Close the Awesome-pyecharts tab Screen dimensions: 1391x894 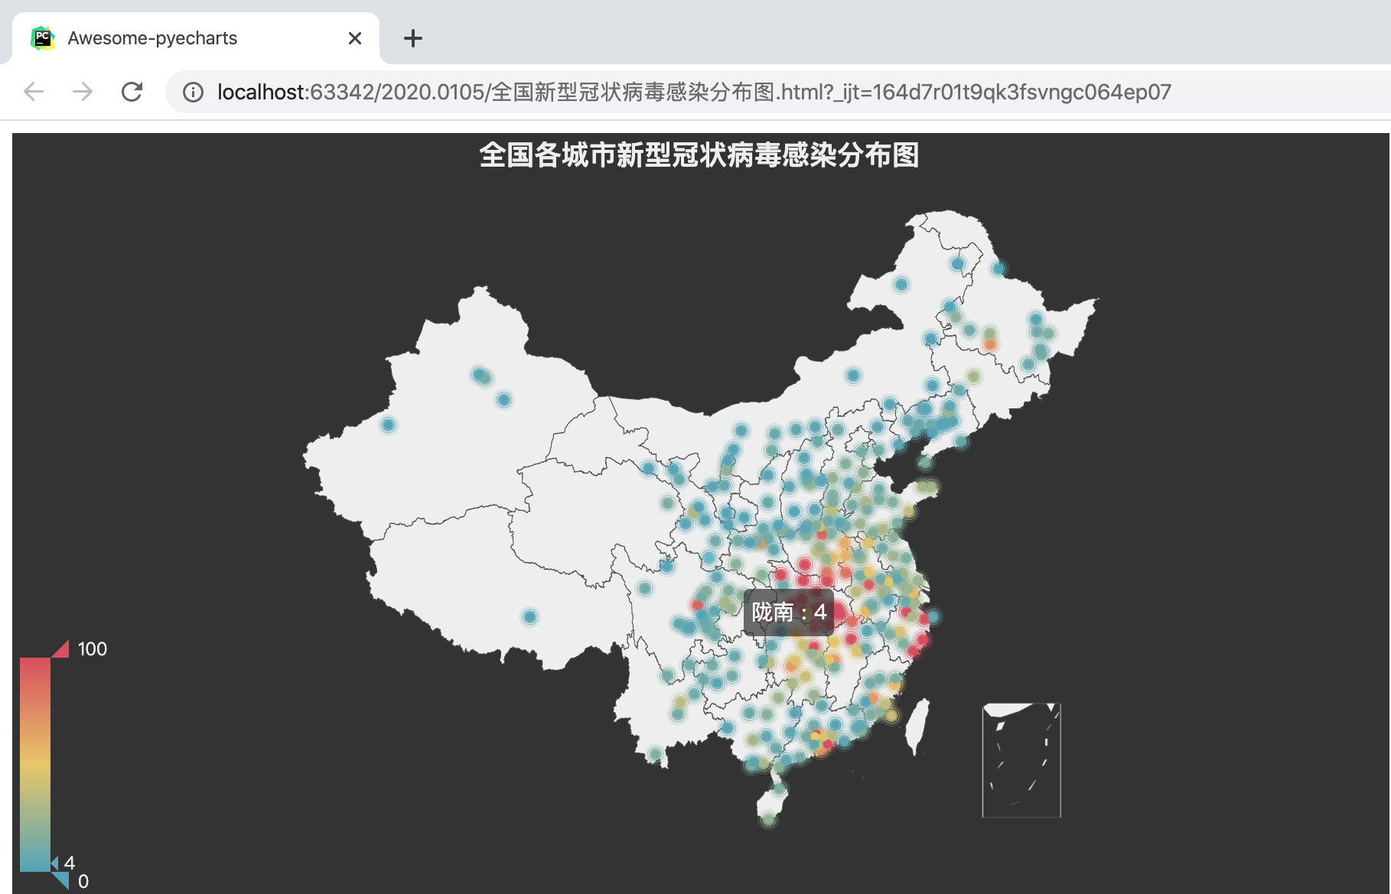click(x=355, y=38)
